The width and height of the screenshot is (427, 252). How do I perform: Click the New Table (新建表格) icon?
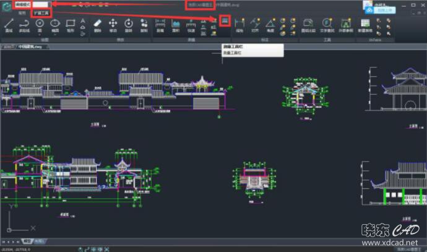(x=364, y=24)
